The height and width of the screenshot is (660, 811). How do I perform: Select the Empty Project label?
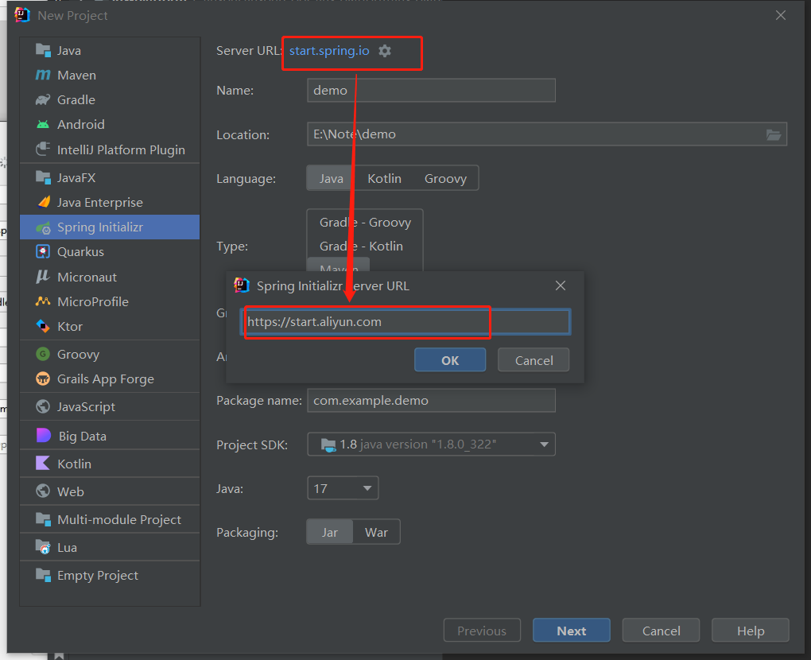98,575
